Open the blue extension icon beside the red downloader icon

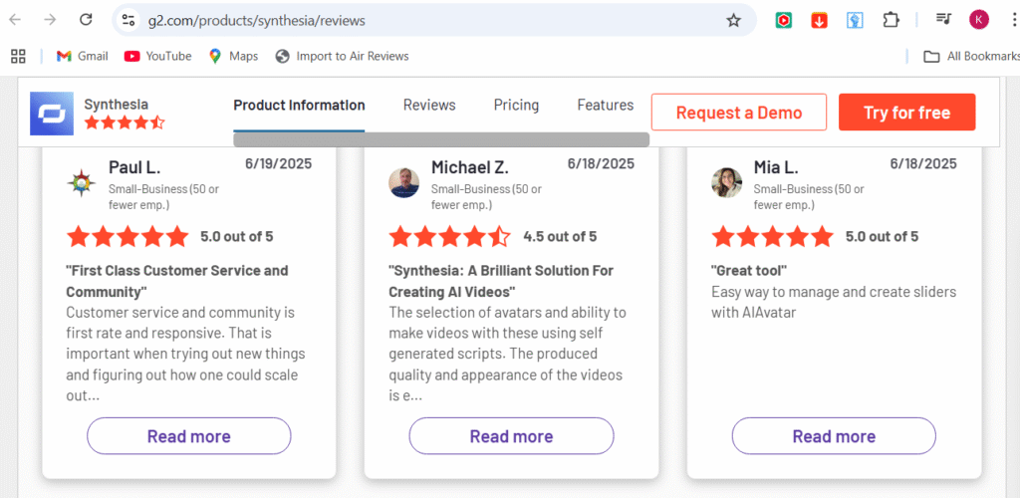[x=855, y=21]
